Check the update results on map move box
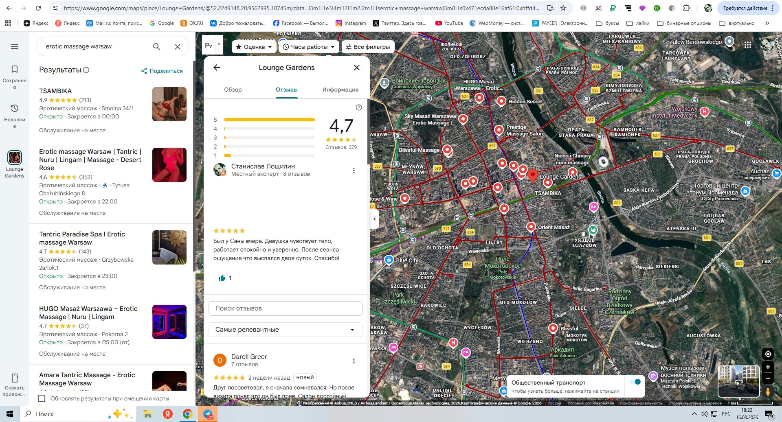Viewport: 782px width, 422px height. point(42,398)
